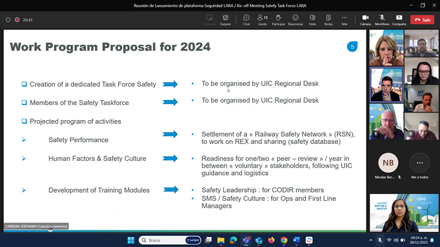Click Ver a todos participants button

coord(420,166)
